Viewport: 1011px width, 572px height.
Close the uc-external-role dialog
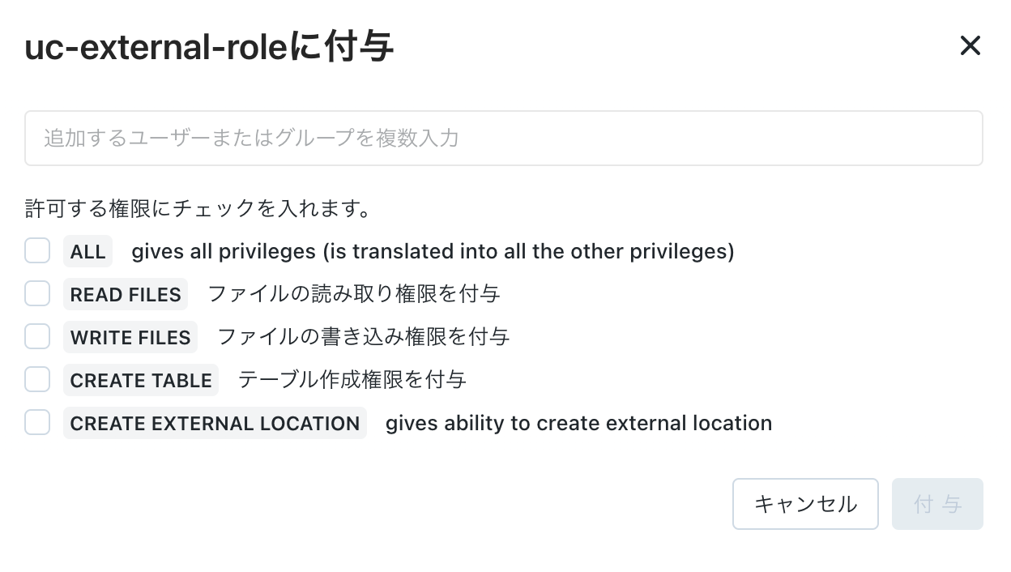(x=970, y=46)
